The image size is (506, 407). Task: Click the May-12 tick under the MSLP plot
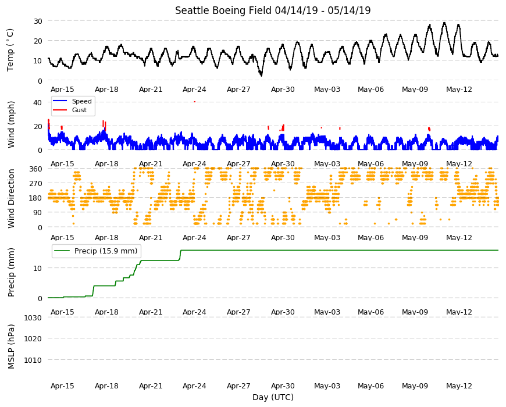459,385
